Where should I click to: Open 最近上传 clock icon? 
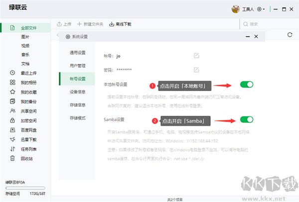12,73
